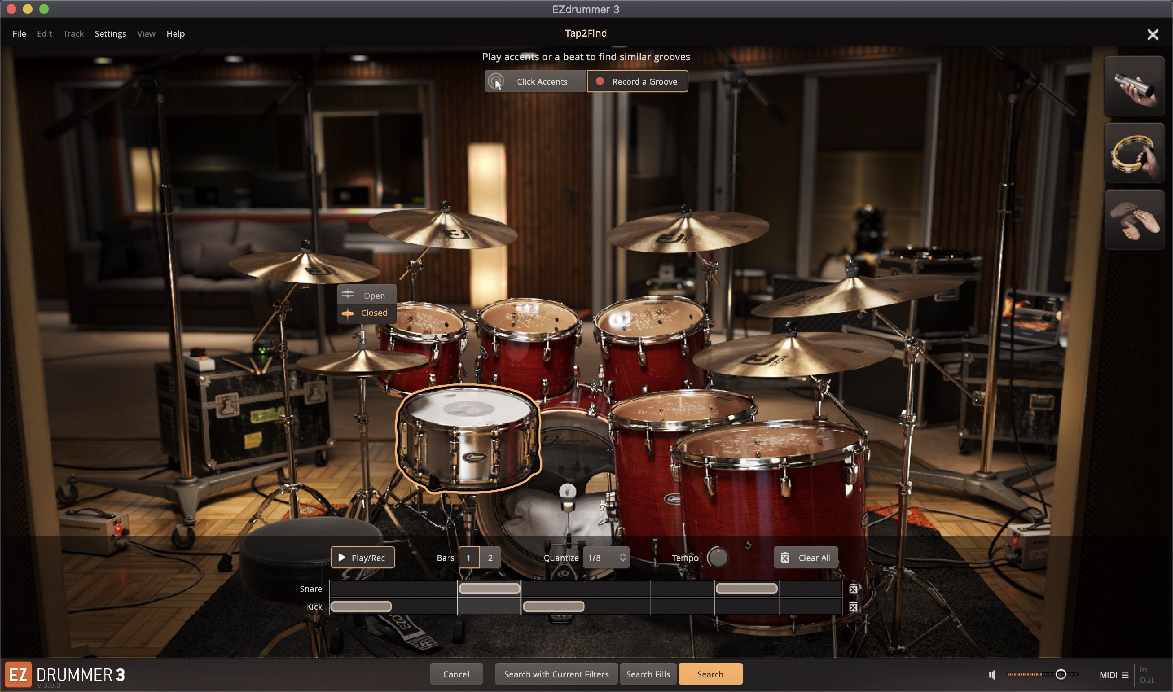
Task: Click the EZ Drummer 3 logo
Action: [x=65, y=675]
